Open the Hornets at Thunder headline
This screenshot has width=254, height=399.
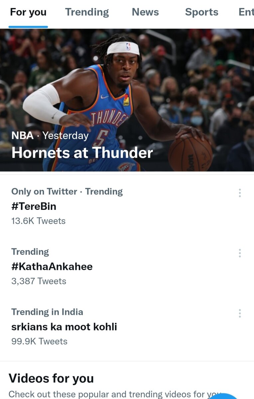click(x=82, y=153)
